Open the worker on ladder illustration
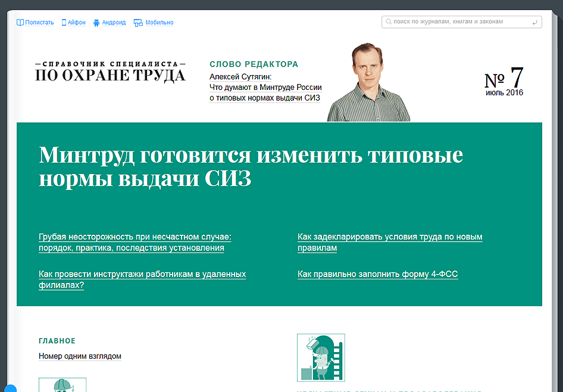The height and width of the screenshot is (392, 563). (321, 357)
